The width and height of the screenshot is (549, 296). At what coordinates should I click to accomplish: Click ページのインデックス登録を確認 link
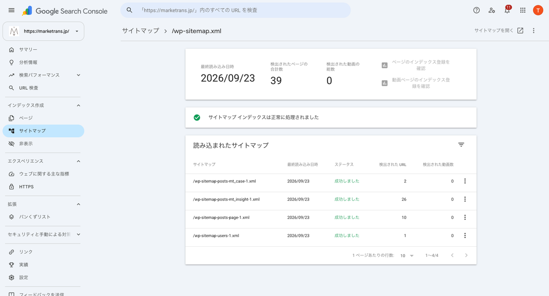[x=420, y=65]
